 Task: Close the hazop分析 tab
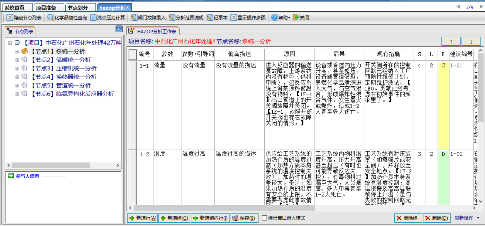[x=127, y=7]
